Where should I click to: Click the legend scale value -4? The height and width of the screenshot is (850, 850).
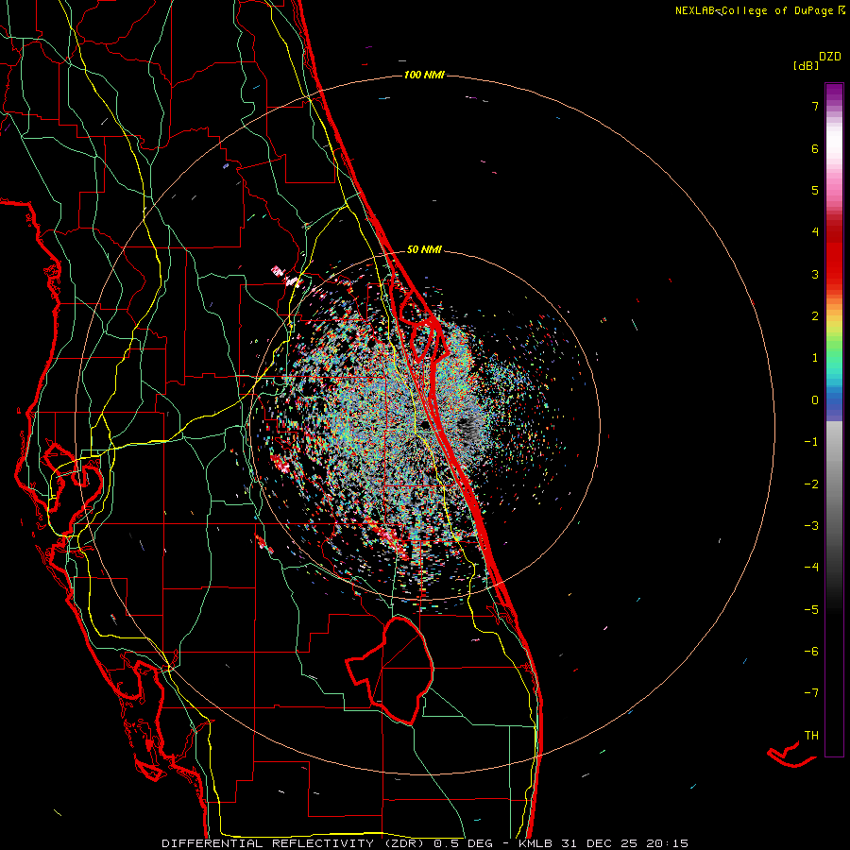pos(811,568)
